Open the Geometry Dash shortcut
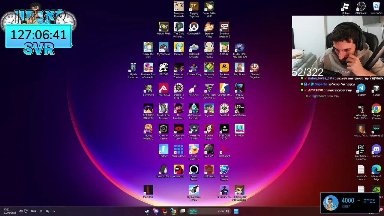 (209, 71)
